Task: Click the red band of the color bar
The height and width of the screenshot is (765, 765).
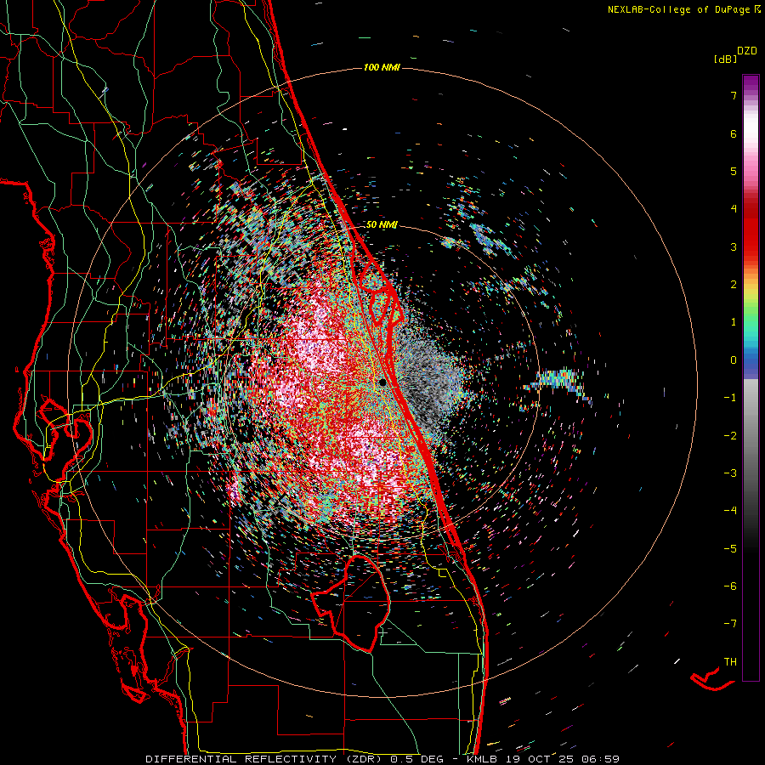Action: (751, 235)
